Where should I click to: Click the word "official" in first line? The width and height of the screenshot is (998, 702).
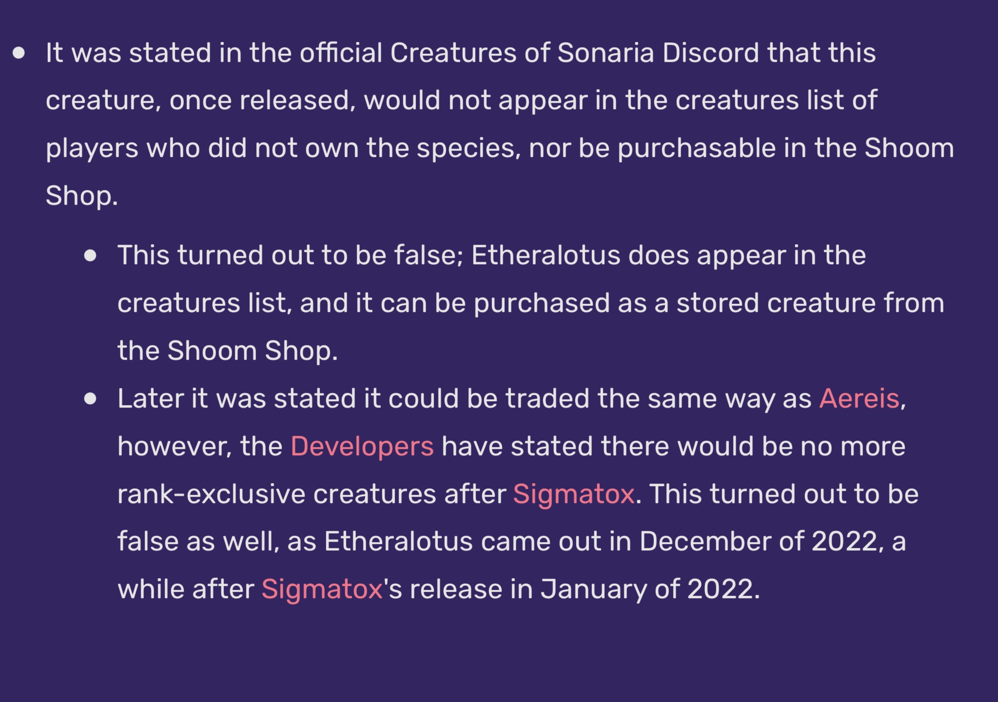click(341, 53)
